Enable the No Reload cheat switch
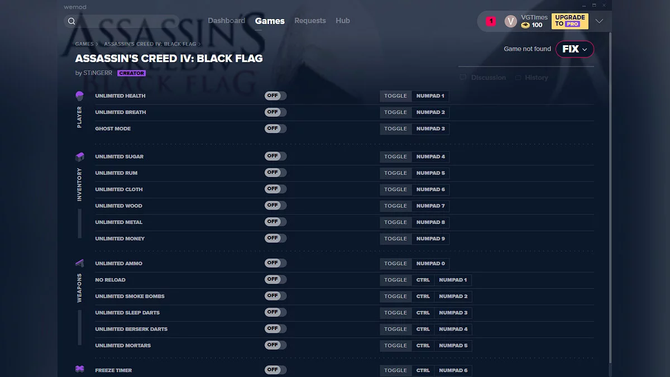Viewport: 670px width, 377px height. tap(275, 279)
